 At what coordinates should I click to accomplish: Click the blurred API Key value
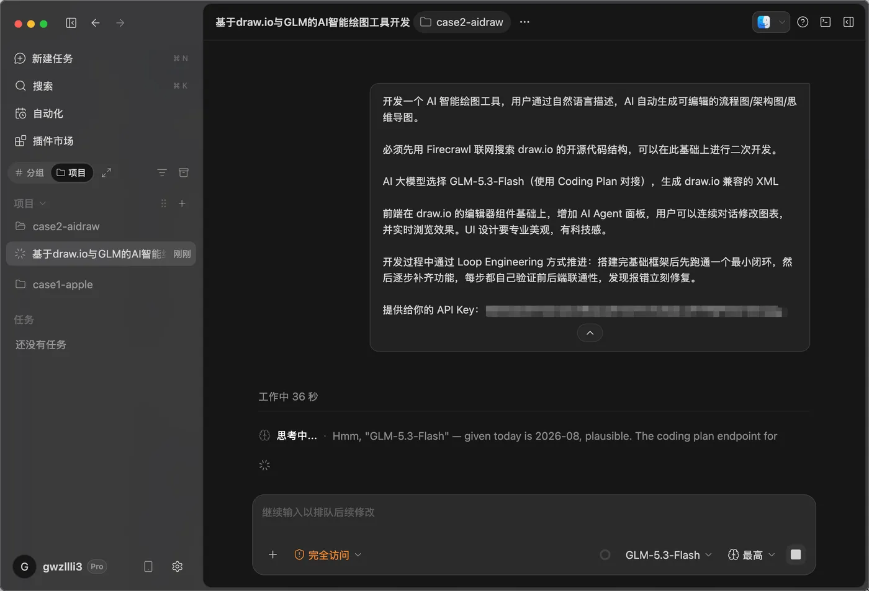636,311
